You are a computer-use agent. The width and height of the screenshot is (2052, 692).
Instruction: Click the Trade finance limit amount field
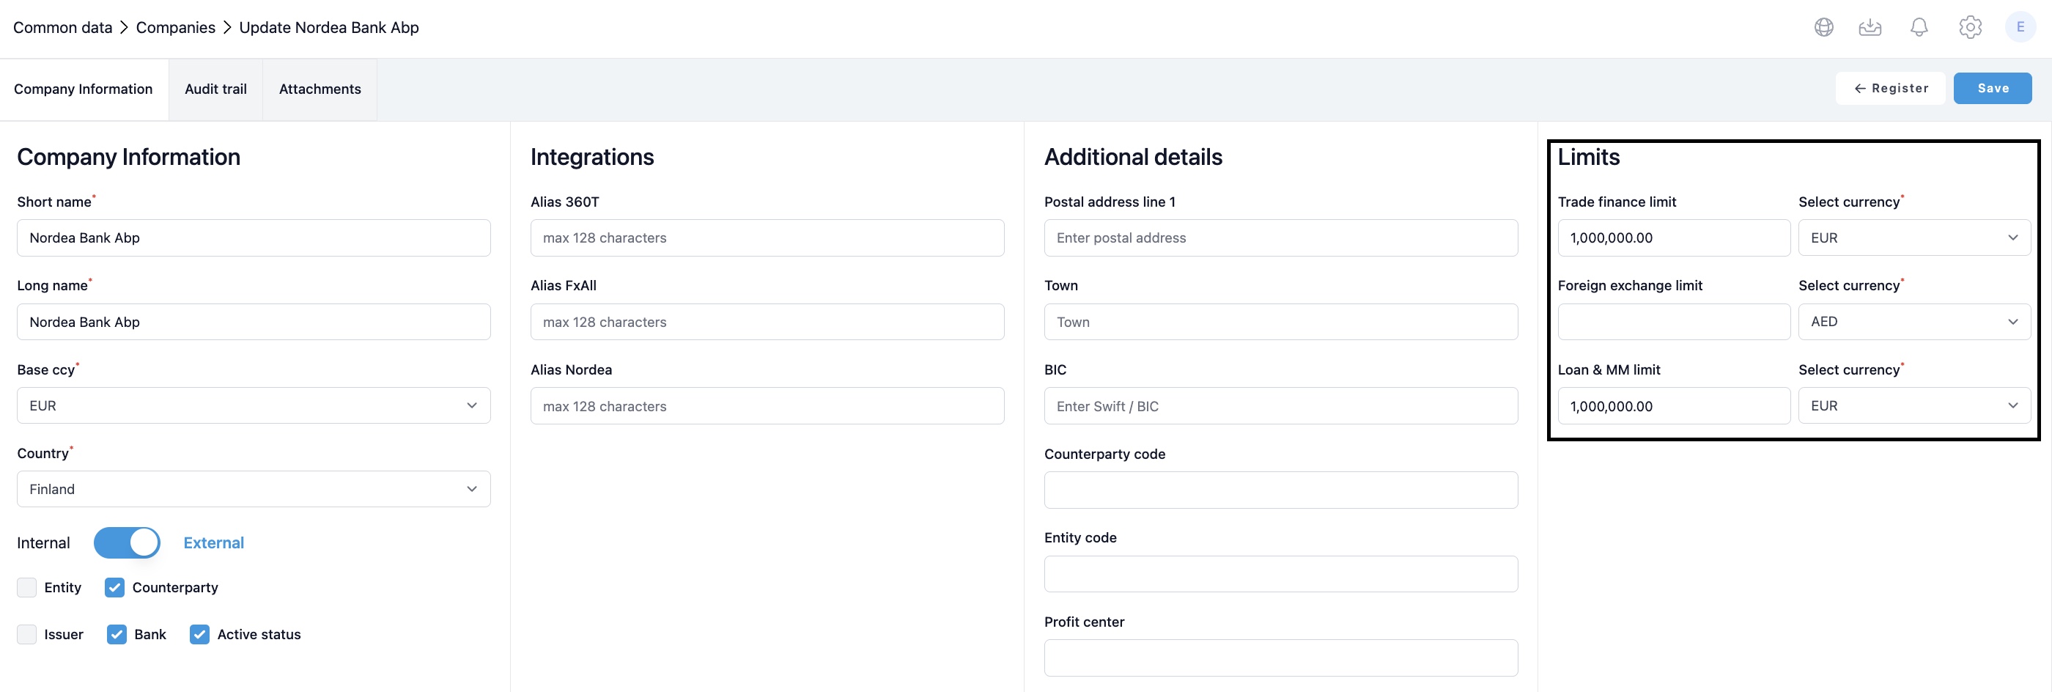(x=1674, y=238)
